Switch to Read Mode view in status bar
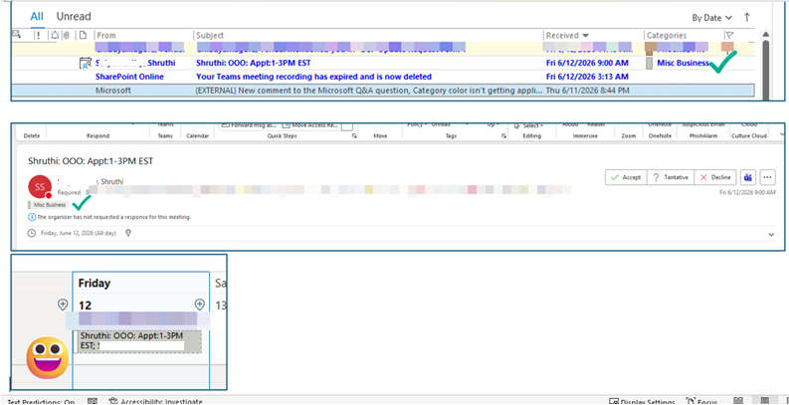The image size is (789, 405). [738, 401]
